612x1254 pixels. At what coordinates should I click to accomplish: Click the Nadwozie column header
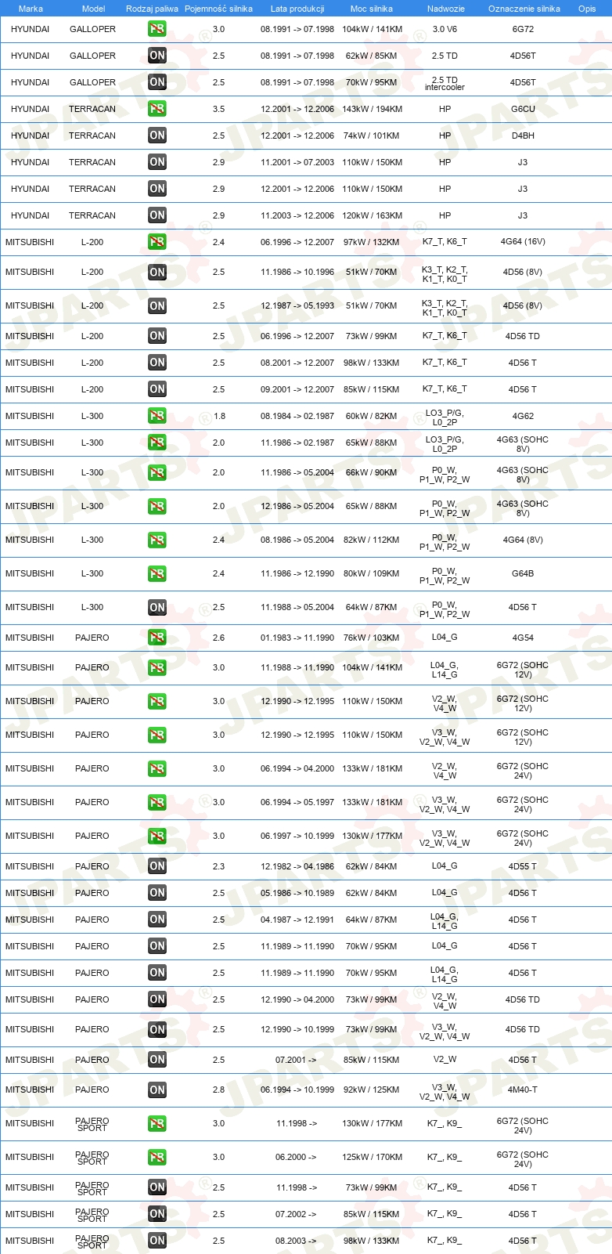click(x=445, y=9)
